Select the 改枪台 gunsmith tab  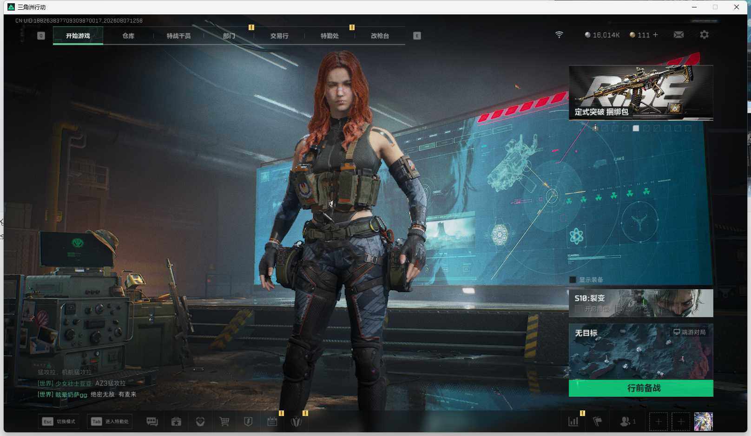click(380, 36)
